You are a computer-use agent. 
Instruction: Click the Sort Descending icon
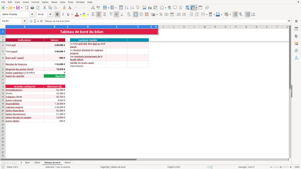click(x=132, y=8)
